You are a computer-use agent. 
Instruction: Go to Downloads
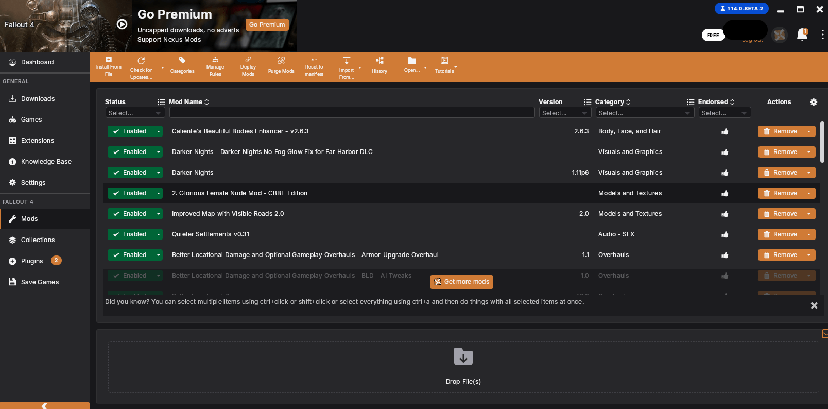coord(45,99)
